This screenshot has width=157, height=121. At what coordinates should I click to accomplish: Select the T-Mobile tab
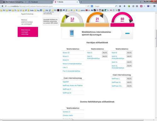[x=66, y=2]
